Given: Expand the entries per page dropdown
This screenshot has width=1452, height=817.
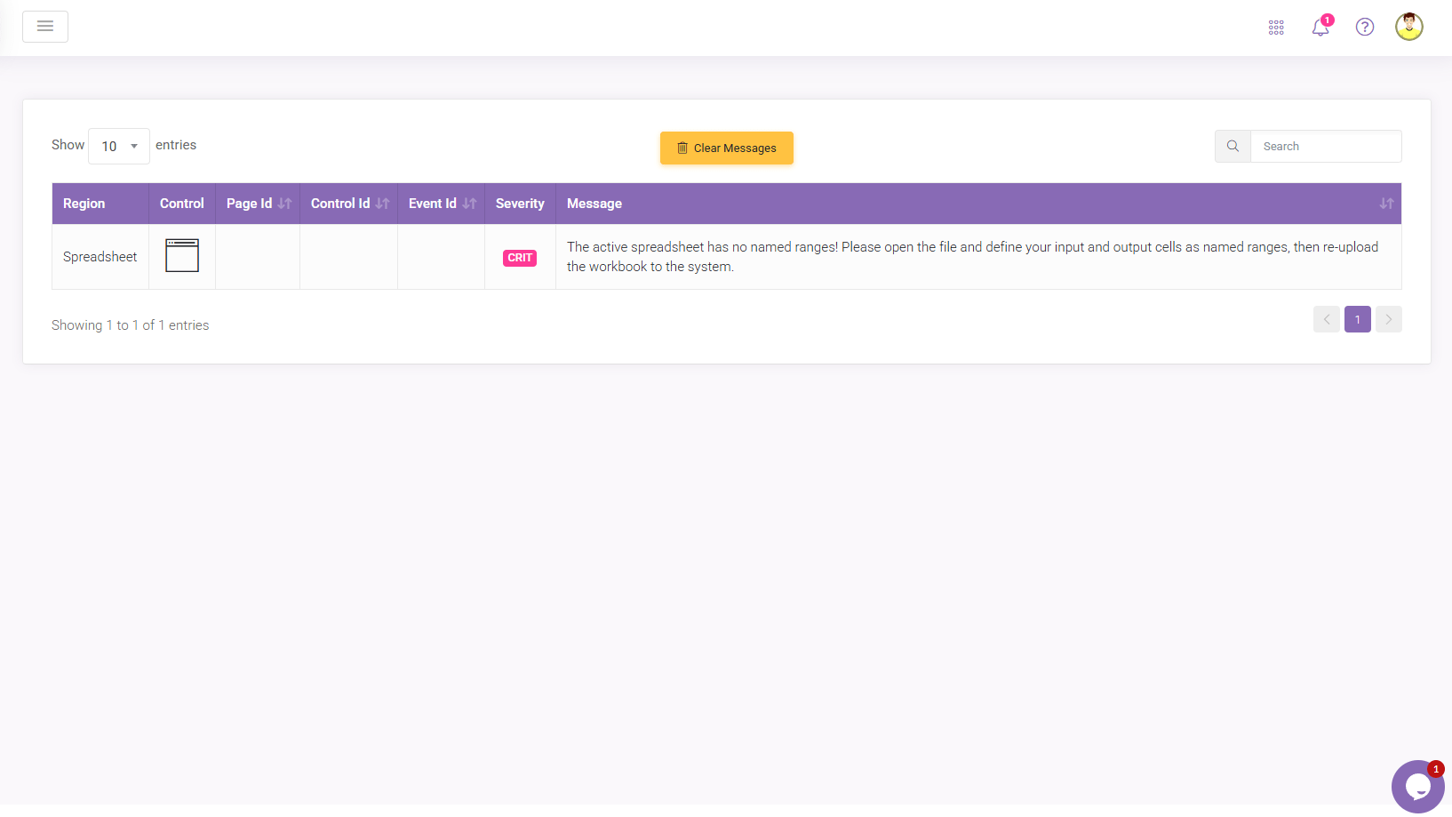Looking at the screenshot, I should 119,147.
